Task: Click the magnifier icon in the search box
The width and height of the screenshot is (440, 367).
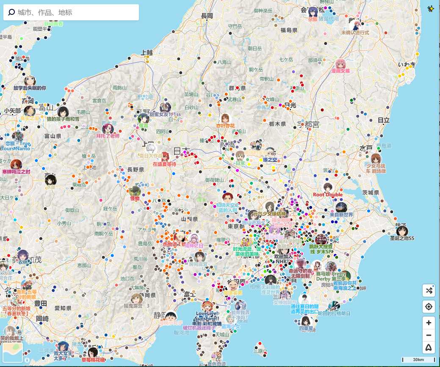Action: [11, 12]
